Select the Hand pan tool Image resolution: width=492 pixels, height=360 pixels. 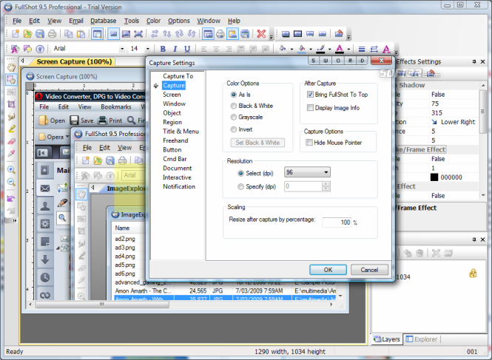pyautogui.click(x=11, y=67)
